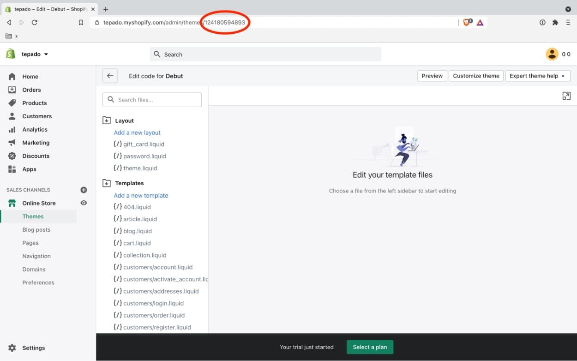Expand the code editor to fullscreen
This screenshot has width=577, height=361.
tap(566, 96)
